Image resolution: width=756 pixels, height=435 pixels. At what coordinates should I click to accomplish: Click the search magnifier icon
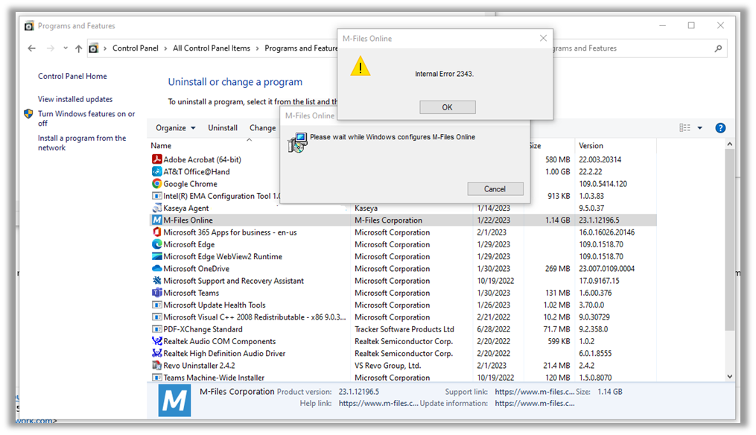pos(719,48)
